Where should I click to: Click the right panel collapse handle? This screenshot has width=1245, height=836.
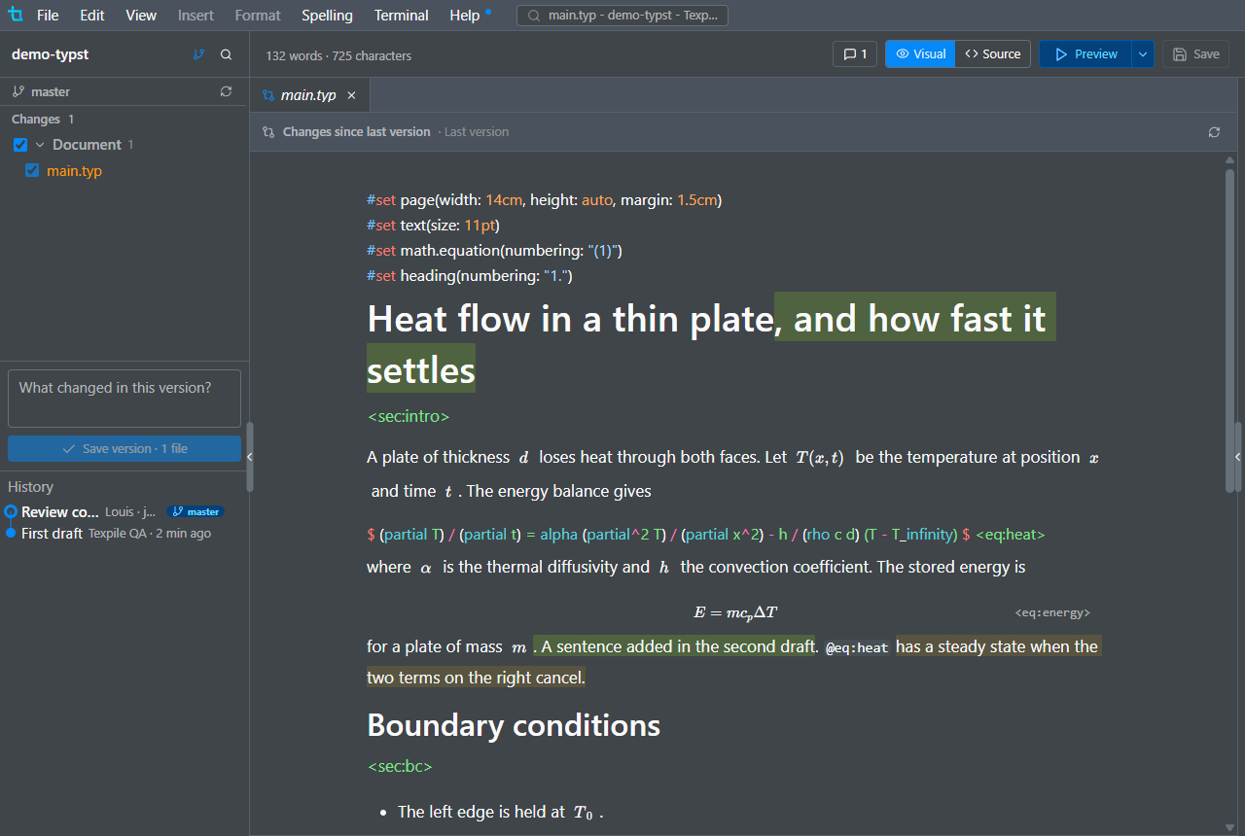pyautogui.click(x=1238, y=456)
